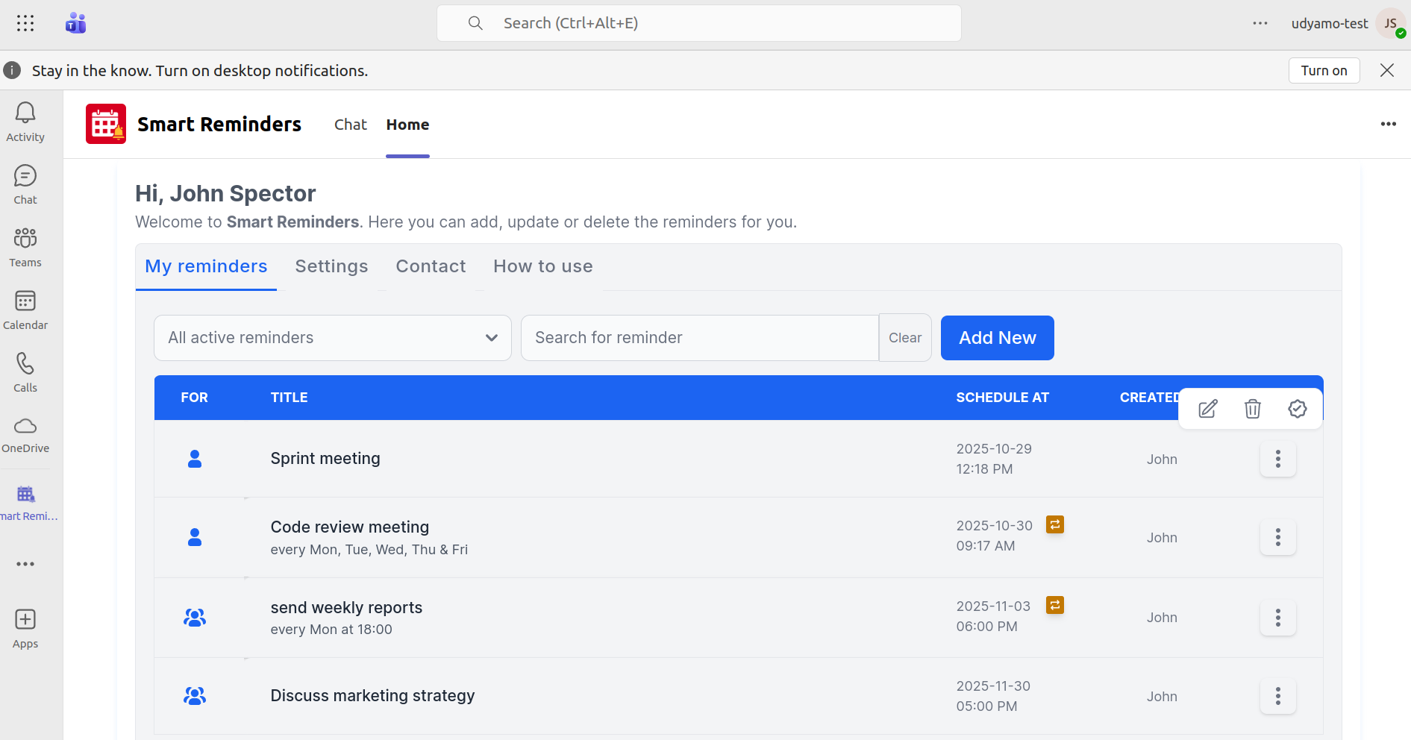Open the Teams section in sidebar
This screenshot has width=1411, height=740.
pyautogui.click(x=25, y=247)
